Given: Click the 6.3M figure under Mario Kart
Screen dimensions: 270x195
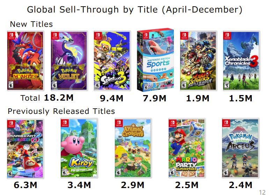Looking at the screenshot, I should click(x=25, y=185).
